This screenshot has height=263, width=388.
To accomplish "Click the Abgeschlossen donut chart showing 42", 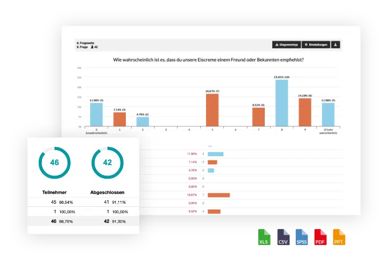I will 107,162.
